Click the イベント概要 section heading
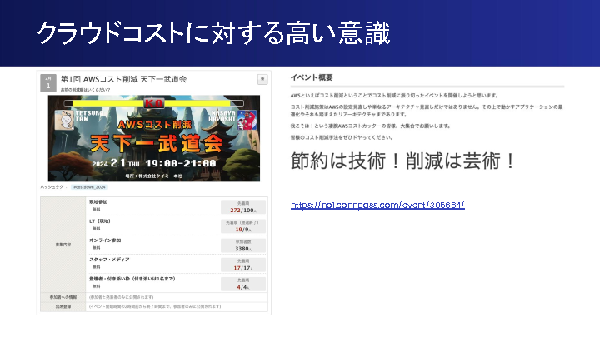This screenshot has width=600, height=337. point(312,77)
